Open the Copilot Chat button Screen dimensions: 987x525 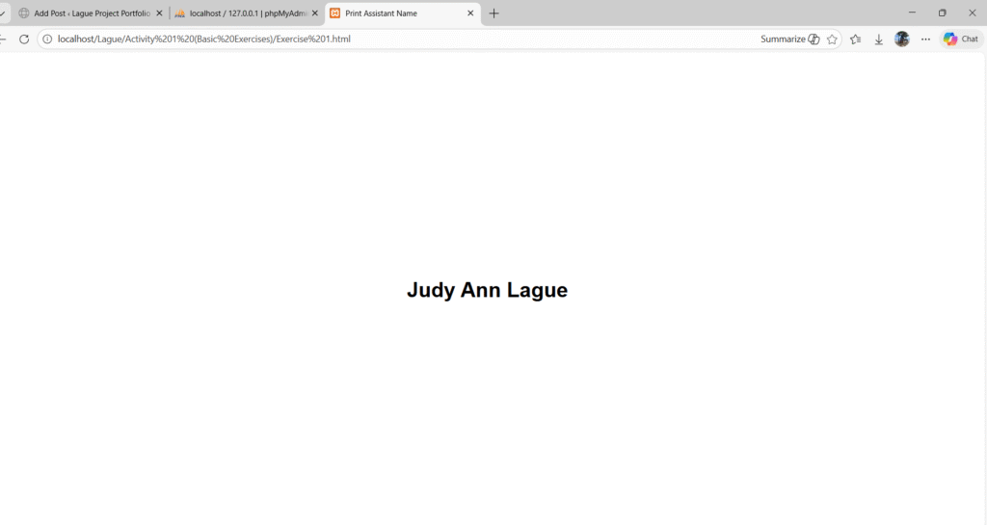[961, 39]
